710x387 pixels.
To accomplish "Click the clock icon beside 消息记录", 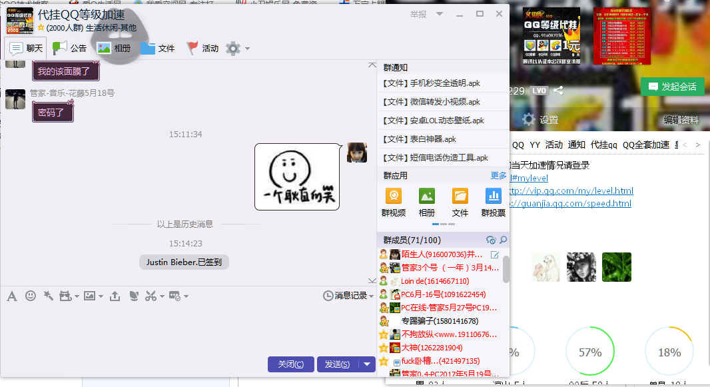I will (328, 296).
